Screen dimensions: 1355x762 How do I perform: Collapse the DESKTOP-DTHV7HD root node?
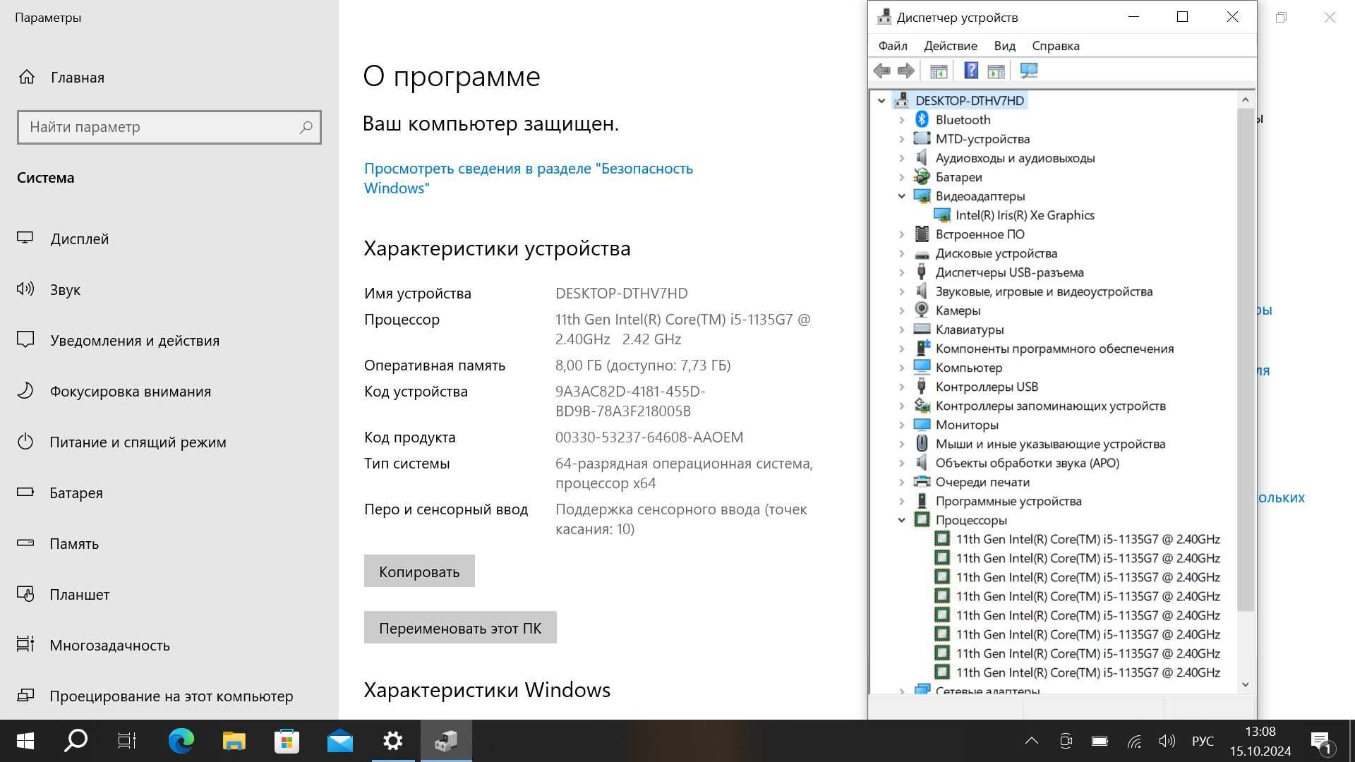click(x=881, y=101)
